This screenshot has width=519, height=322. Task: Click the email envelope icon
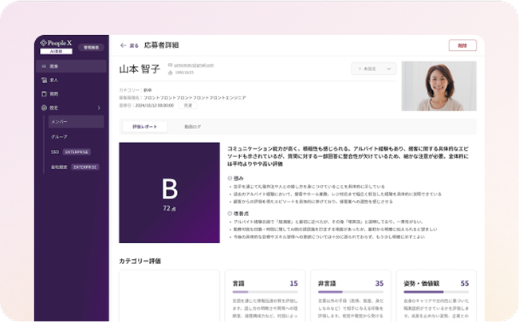point(170,65)
